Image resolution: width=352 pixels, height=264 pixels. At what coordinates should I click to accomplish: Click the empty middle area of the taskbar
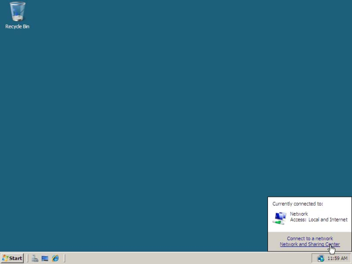(187, 258)
